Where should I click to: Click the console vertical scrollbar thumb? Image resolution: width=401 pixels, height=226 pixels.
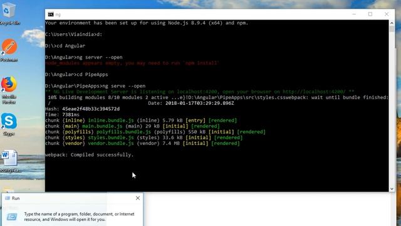392,29
